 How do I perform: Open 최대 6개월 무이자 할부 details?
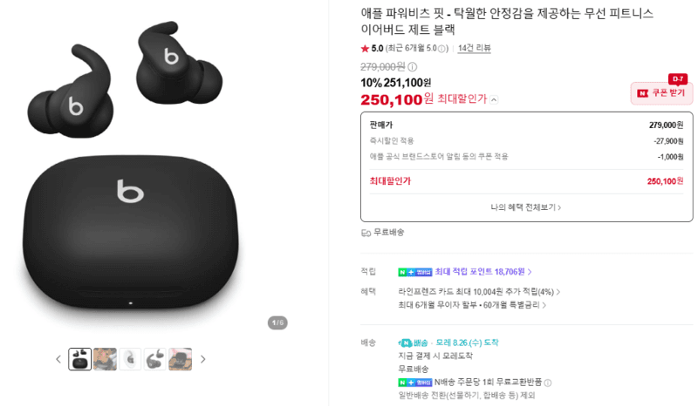[x=472, y=305]
